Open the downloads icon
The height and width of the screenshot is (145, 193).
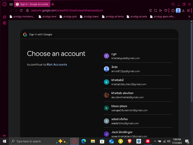(x=183, y=10)
